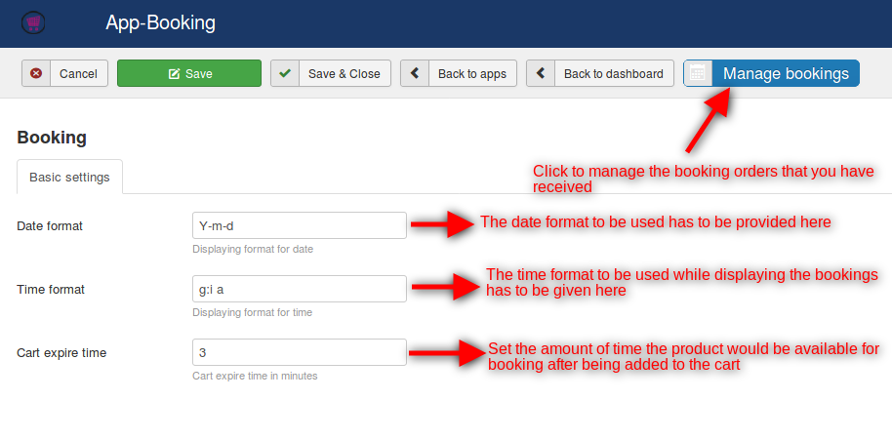Open Manage bookings via its blue label
892x440 pixels.
pos(786,74)
